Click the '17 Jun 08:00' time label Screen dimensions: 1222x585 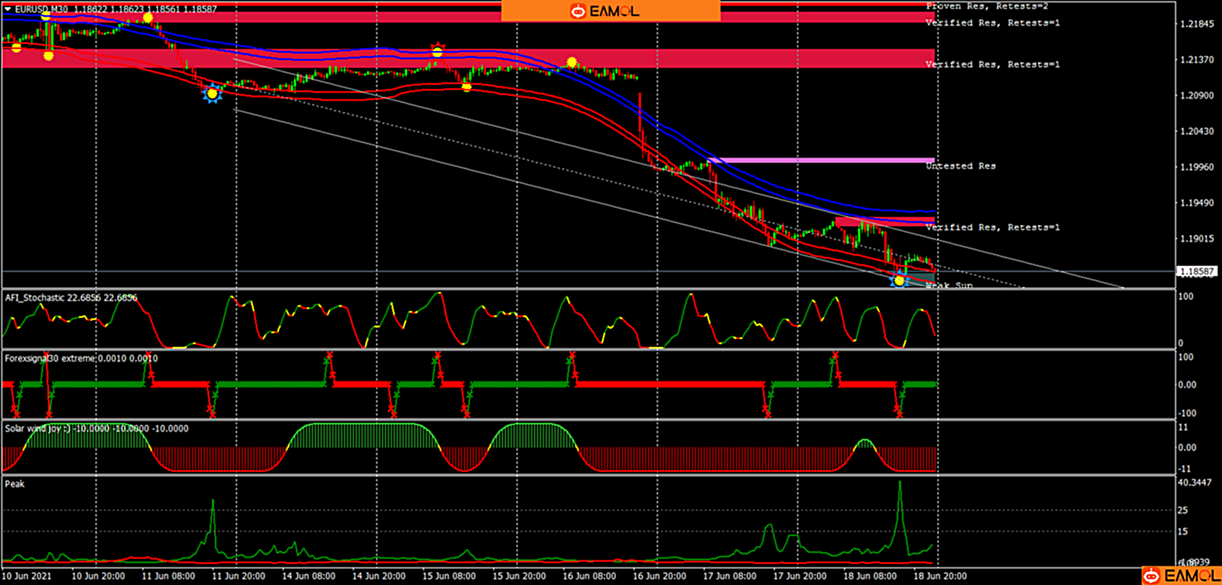coord(729,576)
